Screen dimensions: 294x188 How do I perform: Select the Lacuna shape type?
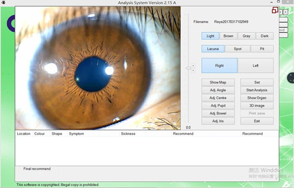213,49
